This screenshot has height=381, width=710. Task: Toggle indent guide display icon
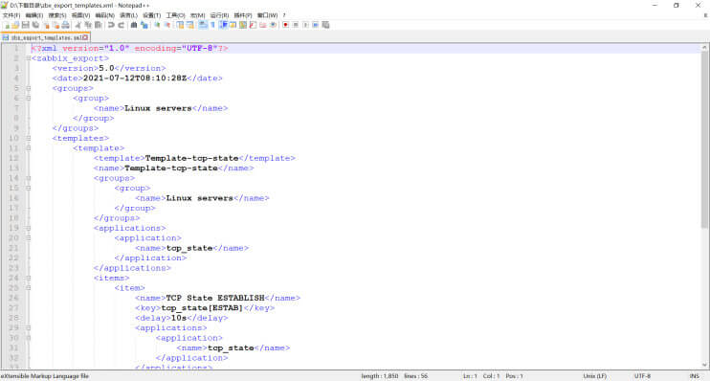click(223, 25)
